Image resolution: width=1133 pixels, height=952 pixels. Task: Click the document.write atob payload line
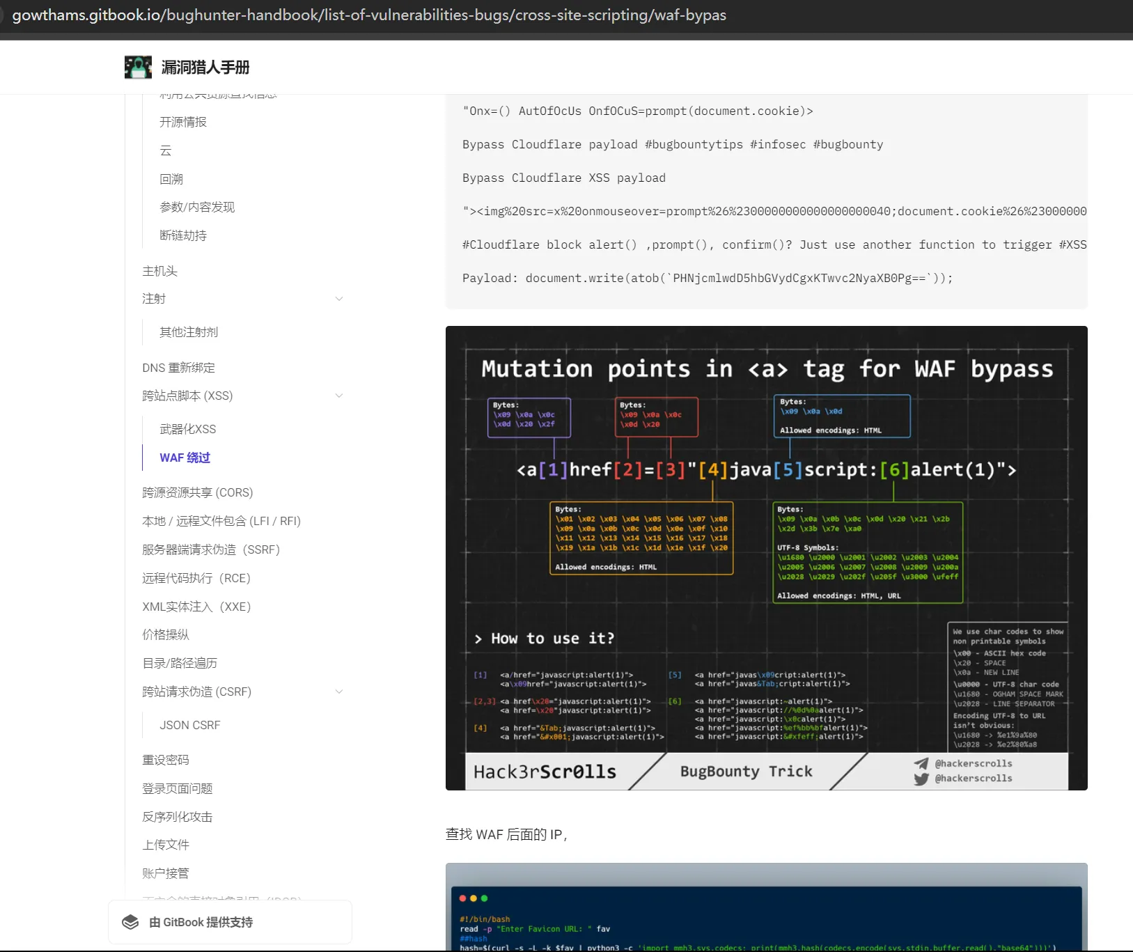tap(708, 278)
